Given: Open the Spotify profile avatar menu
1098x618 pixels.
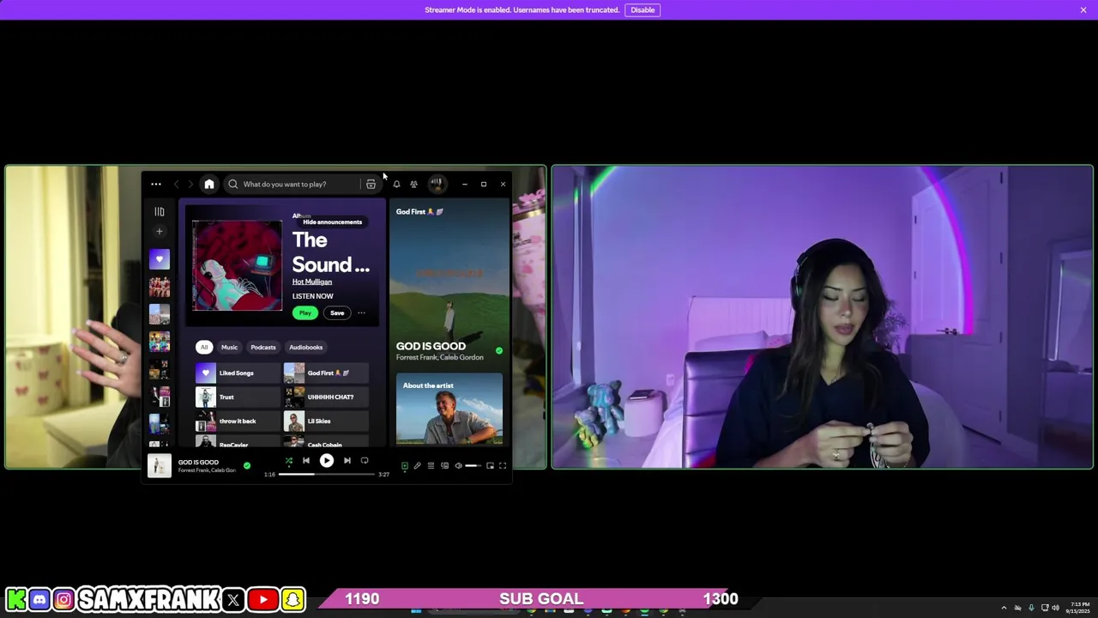Looking at the screenshot, I should (437, 184).
